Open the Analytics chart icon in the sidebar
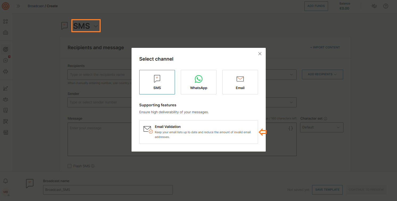Image resolution: width=397 pixels, height=201 pixels. [x=6, y=88]
